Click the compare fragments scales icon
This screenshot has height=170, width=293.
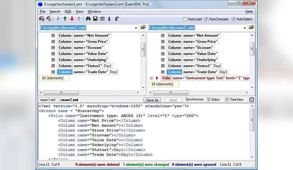(x=49, y=19)
